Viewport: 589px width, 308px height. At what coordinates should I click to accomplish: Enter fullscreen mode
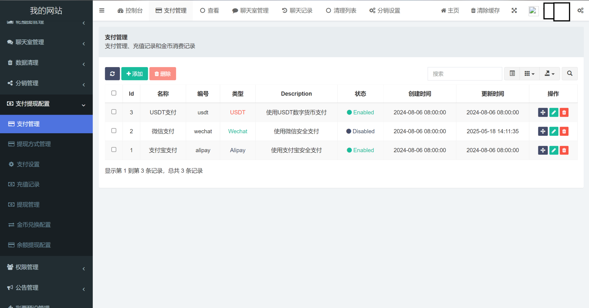click(x=514, y=11)
